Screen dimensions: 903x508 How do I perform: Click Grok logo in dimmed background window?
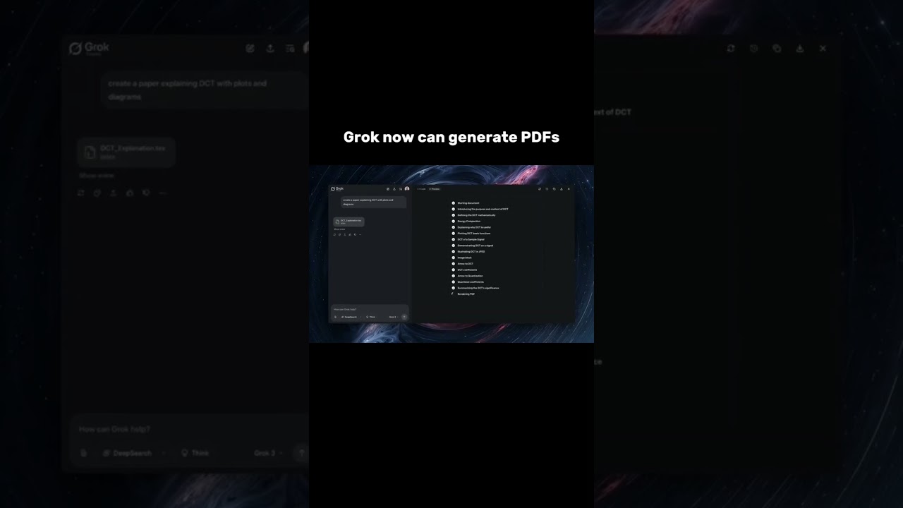pyautogui.click(x=89, y=48)
